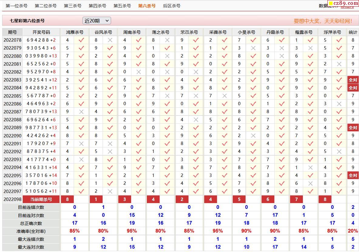Click the 期号 column header
This screenshot has height=252, width=359.
coord(12,32)
